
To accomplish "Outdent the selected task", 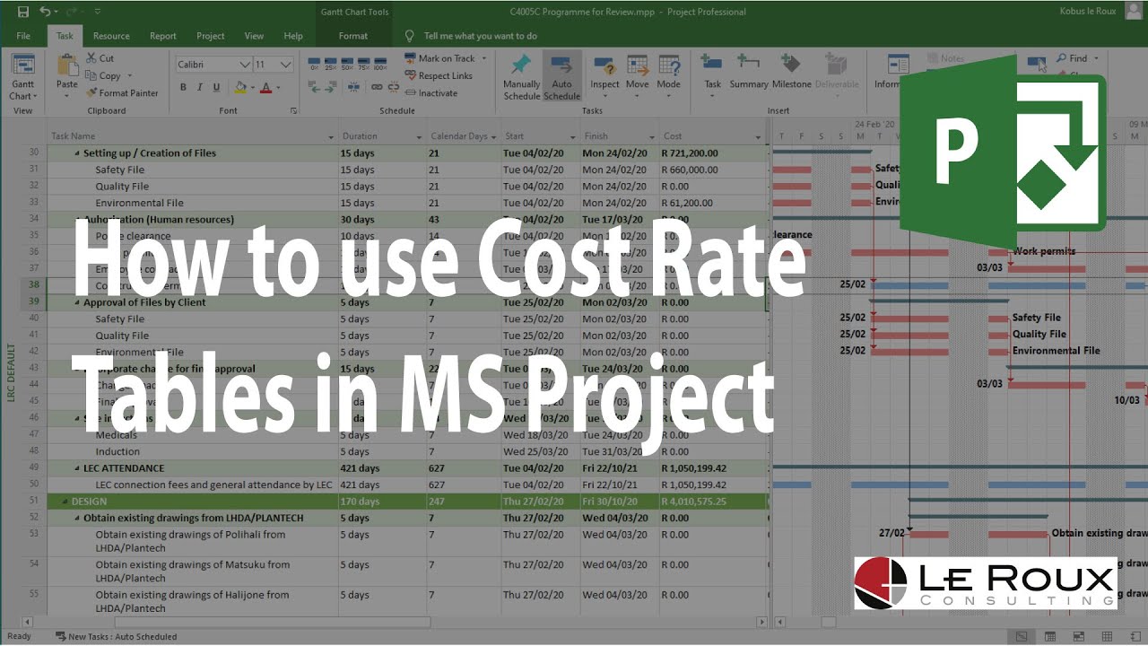I will pos(314,87).
